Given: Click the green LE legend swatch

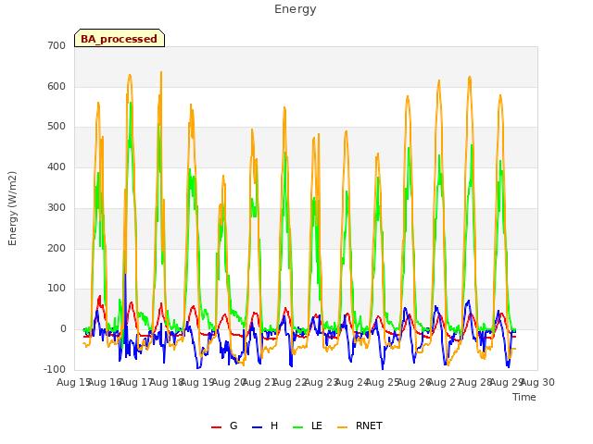Looking at the screenshot, I should pyautogui.click(x=298, y=427).
